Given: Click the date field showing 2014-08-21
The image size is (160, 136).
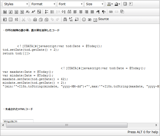Looking at the screenshot, I should (x=18, y=121).
